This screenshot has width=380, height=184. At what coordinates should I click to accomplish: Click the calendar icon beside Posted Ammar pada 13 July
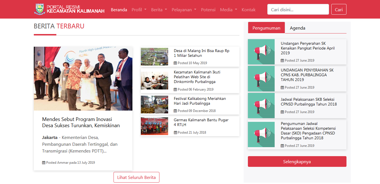tap(44, 163)
